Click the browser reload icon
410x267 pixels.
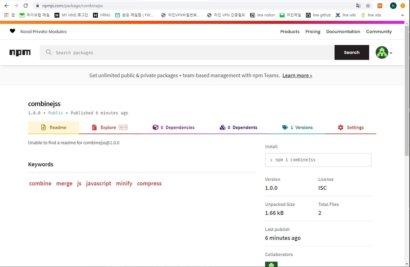[x=26, y=6]
